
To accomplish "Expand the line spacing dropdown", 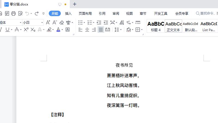I will coord(121,30).
